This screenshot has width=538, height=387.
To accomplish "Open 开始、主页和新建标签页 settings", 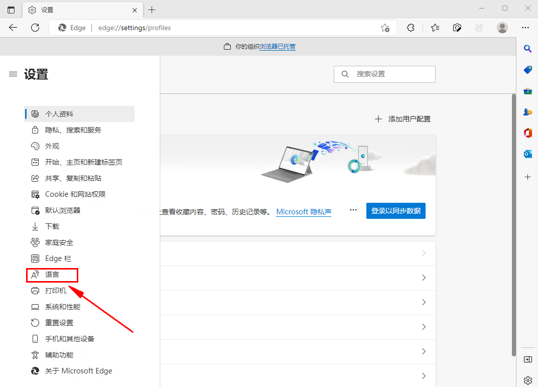I will (x=80, y=162).
